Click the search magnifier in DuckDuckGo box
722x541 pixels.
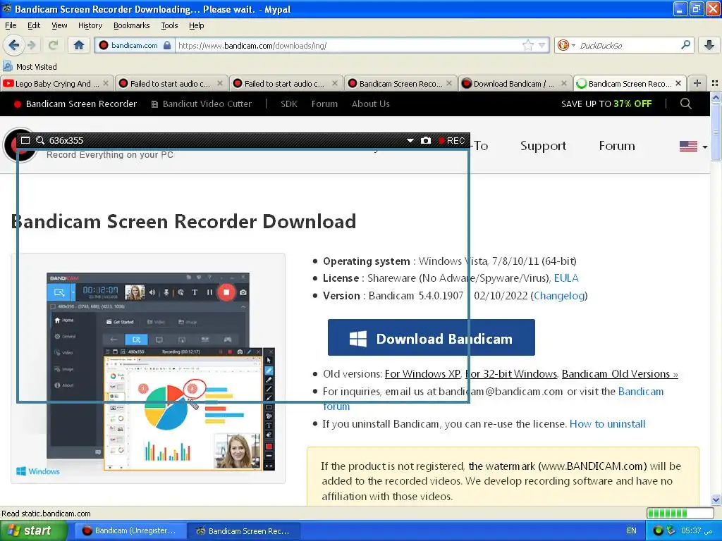[685, 45]
